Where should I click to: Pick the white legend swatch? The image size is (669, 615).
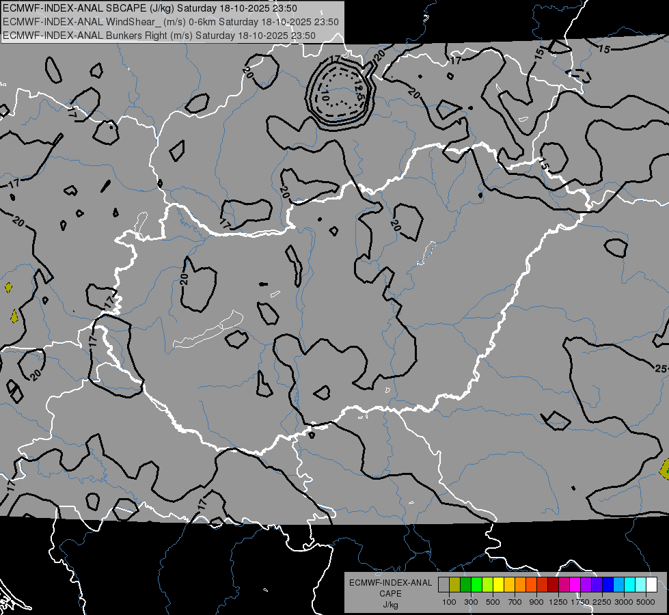(x=652, y=585)
